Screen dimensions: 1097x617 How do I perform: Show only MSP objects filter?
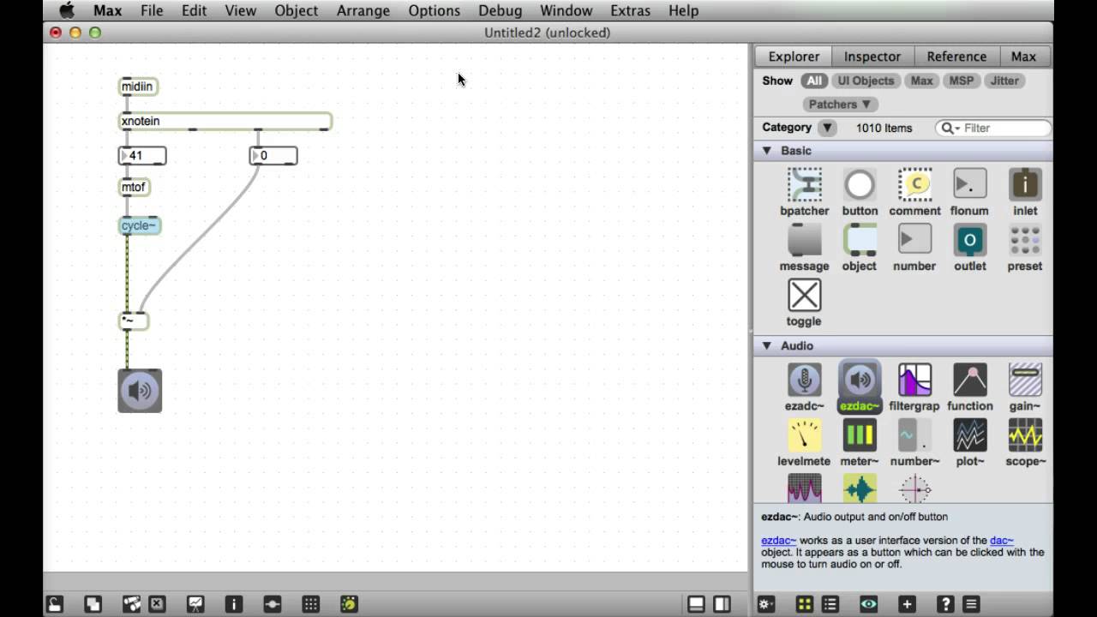click(961, 81)
